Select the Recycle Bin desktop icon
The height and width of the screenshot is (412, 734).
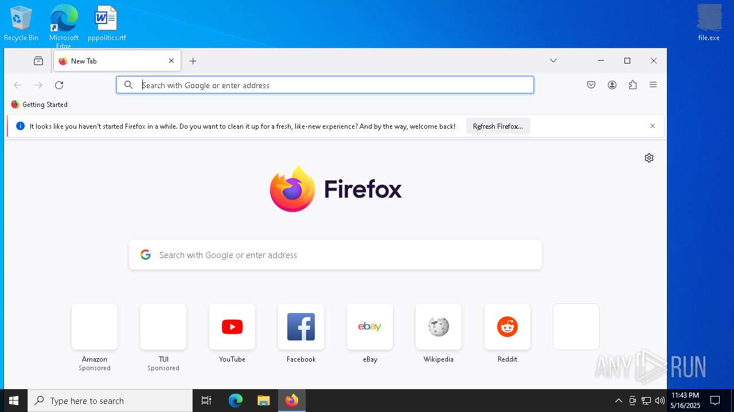click(21, 23)
